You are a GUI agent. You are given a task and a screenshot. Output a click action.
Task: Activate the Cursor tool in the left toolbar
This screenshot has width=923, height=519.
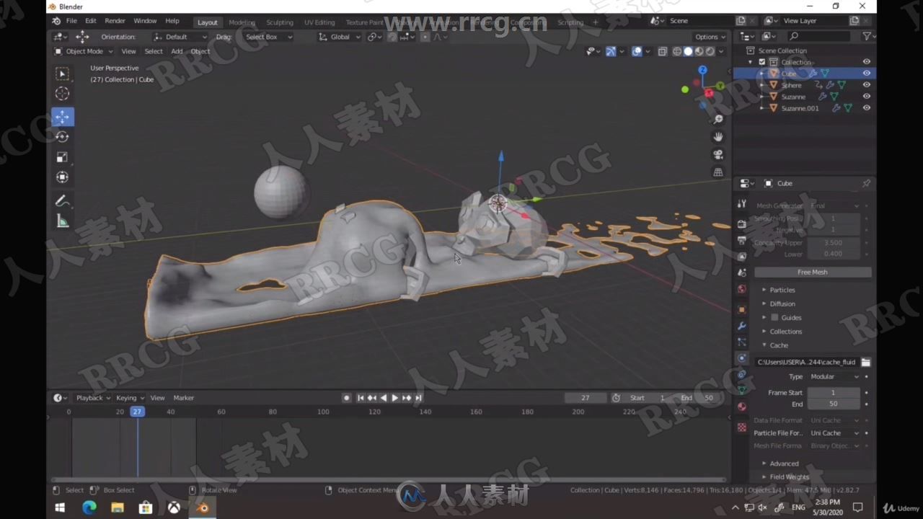(x=63, y=94)
